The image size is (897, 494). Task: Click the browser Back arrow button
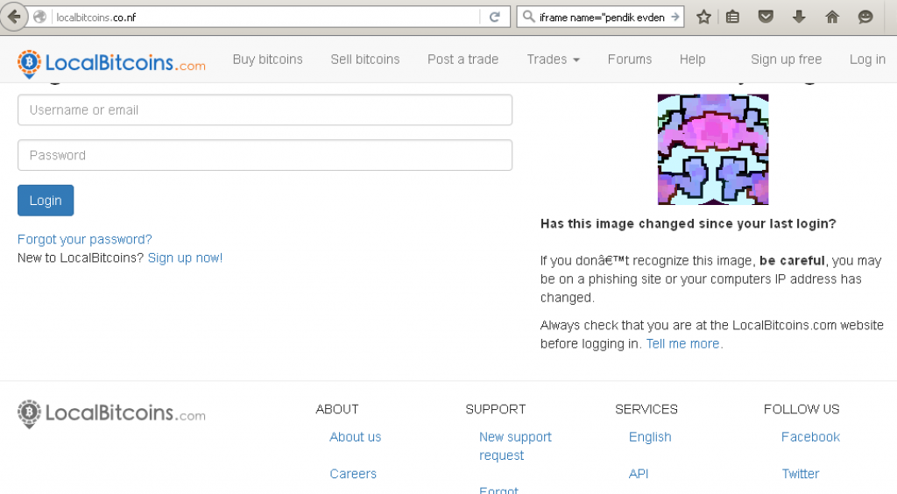click(14, 17)
